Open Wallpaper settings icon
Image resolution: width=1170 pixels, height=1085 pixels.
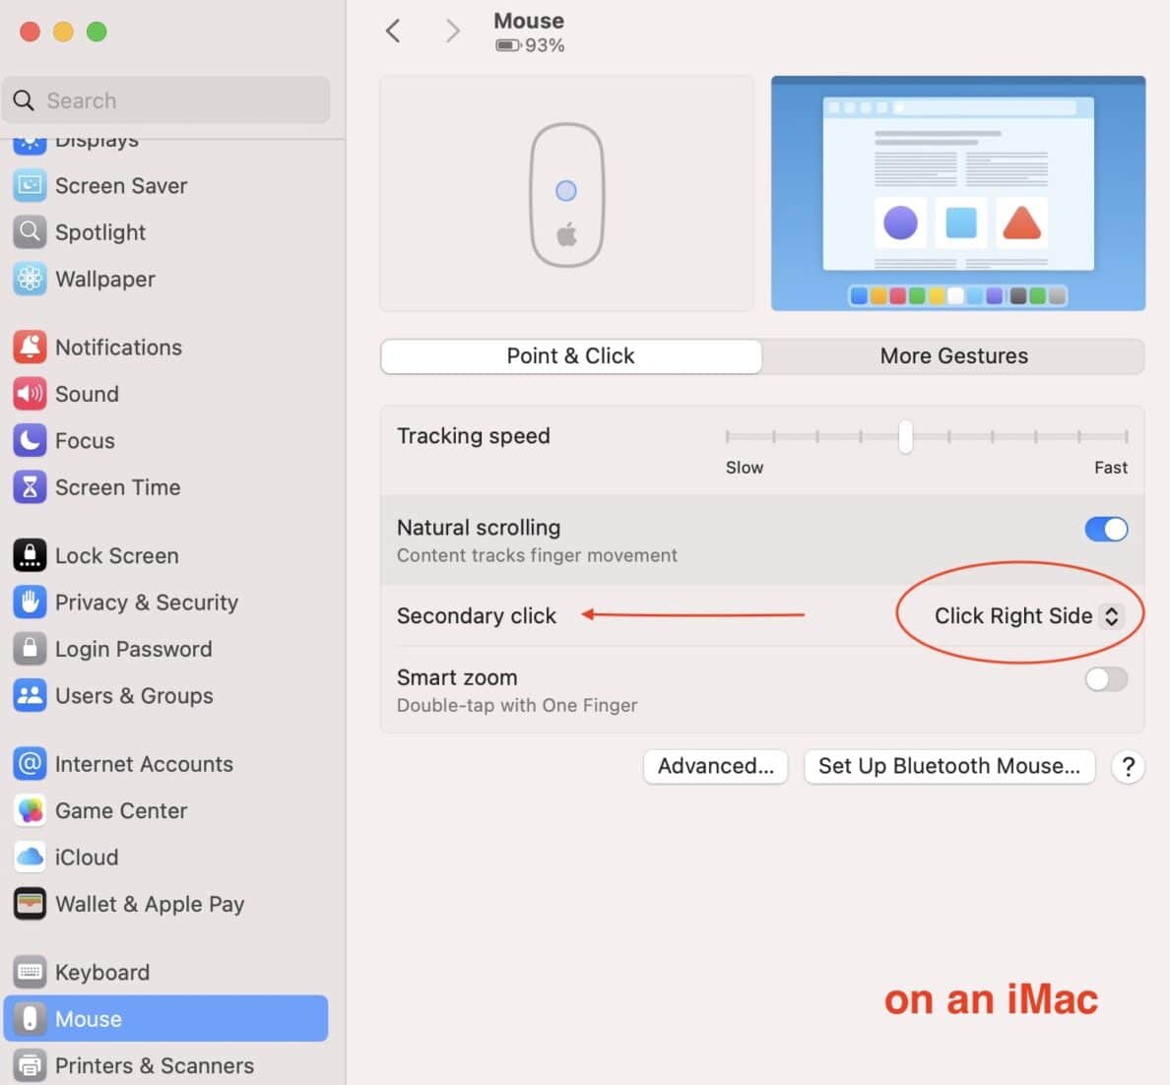pos(30,279)
